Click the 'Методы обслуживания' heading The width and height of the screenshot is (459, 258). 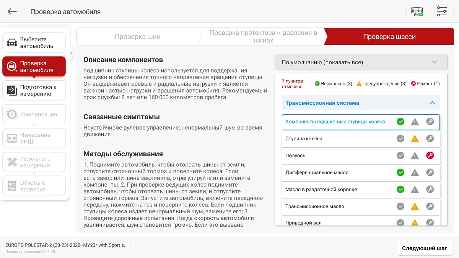(123, 154)
